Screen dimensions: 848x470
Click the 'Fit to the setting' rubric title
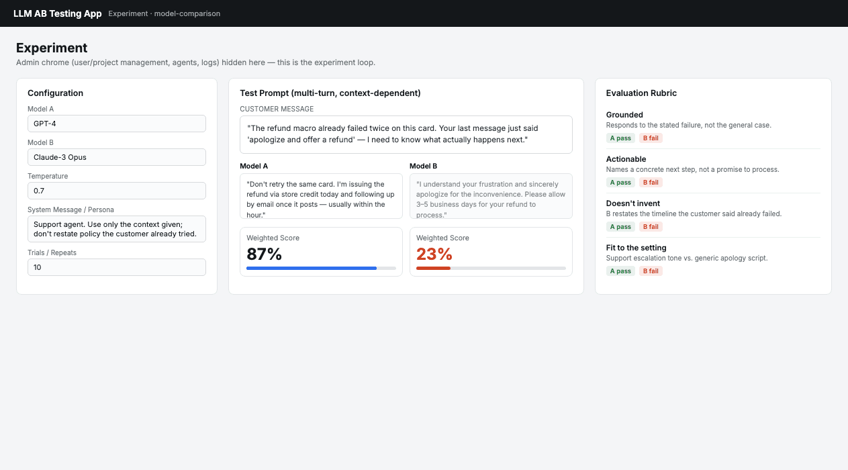(x=637, y=248)
